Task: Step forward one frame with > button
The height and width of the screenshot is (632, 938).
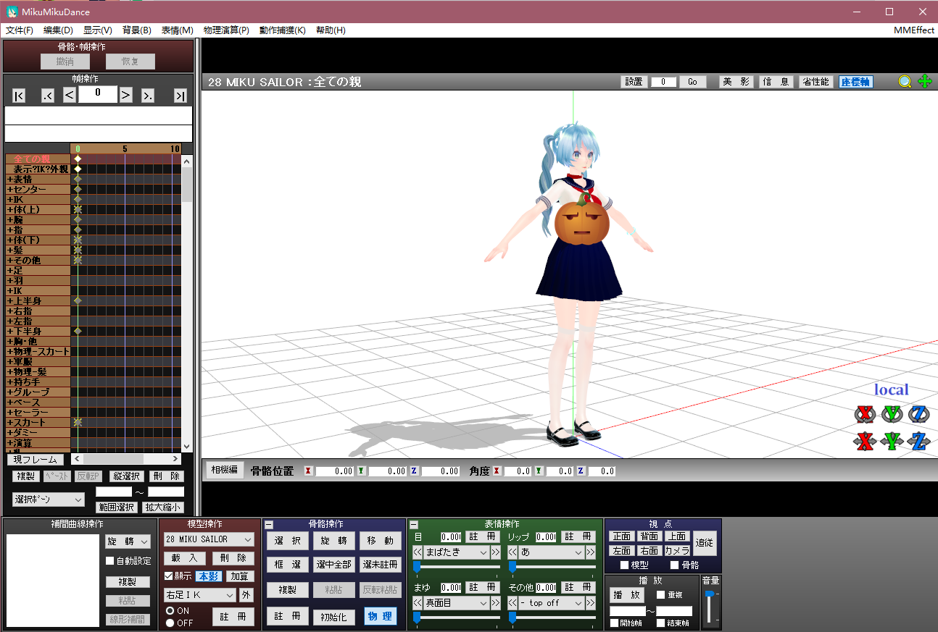Action: point(125,95)
